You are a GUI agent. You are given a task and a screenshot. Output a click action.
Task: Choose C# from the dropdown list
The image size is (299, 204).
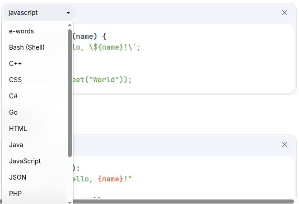point(34,96)
